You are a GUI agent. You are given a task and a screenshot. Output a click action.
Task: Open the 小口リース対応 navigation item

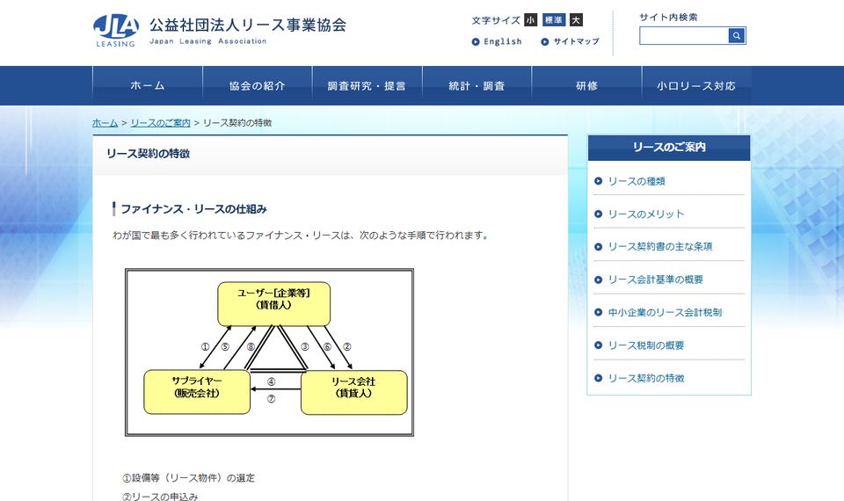(x=696, y=85)
